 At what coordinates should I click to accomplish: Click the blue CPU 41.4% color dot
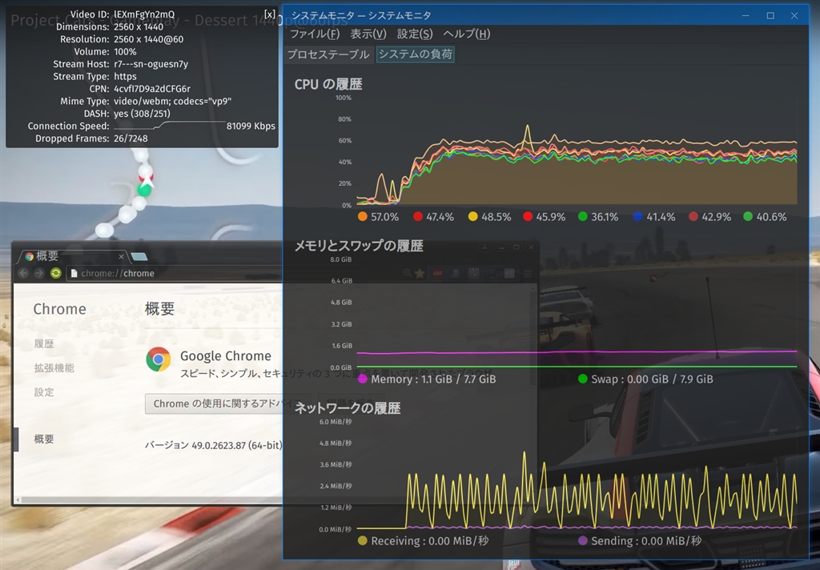pyautogui.click(x=637, y=216)
